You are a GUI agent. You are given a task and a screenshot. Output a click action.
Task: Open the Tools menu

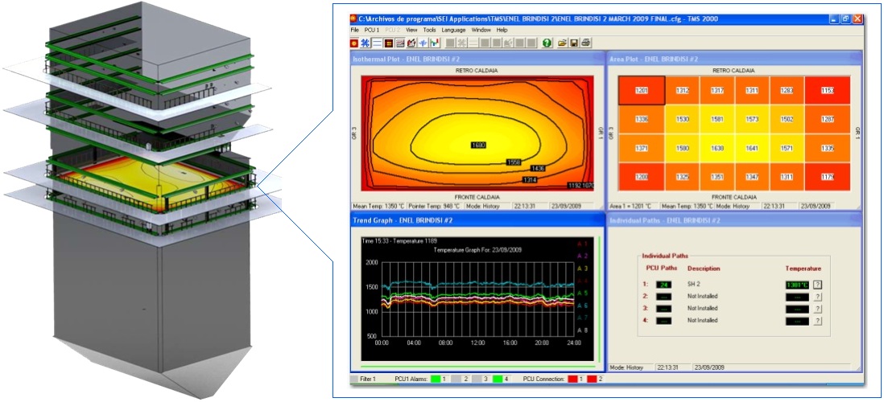pyautogui.click(x=429, y=30)
